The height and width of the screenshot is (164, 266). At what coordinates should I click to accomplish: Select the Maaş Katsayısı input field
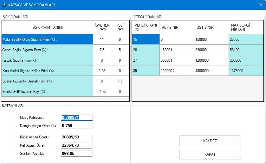click(76, 118)
